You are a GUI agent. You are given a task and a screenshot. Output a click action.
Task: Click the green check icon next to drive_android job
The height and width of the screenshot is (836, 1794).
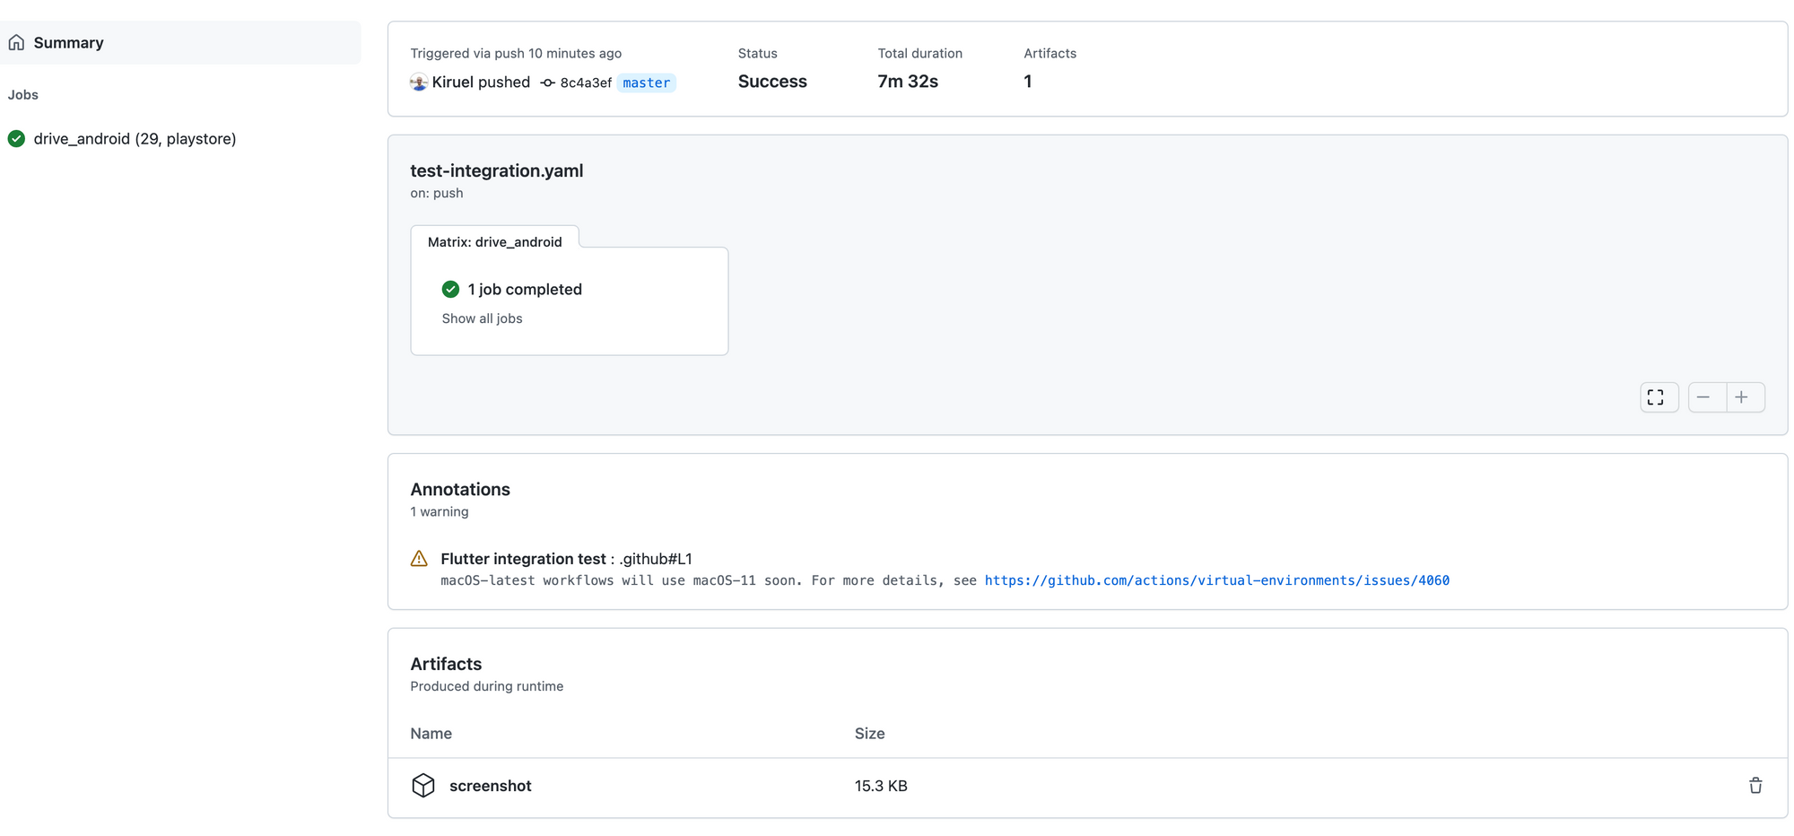pyautogui.click(x=16, y=138)
